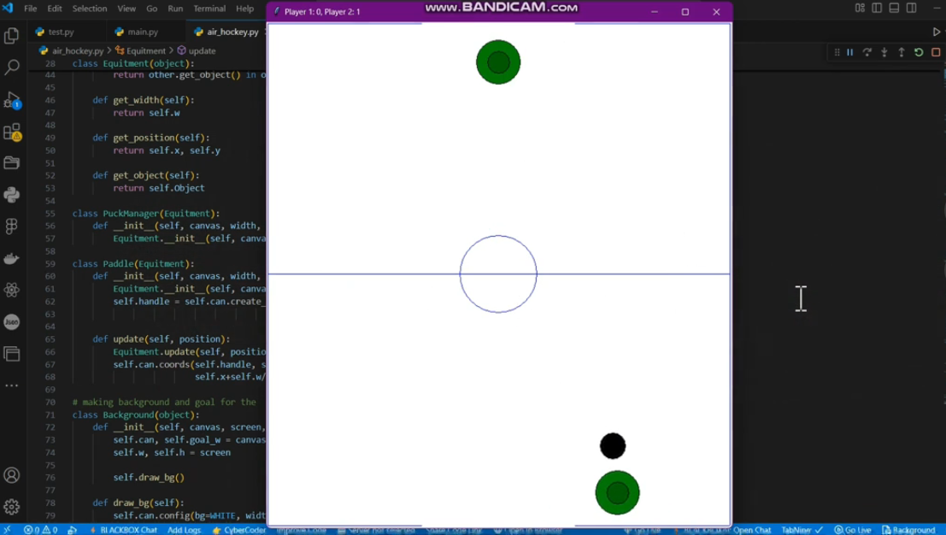Open the Explorer view in activity bar
This screenshot has width=946, height=535.
(x=12, y=36)
